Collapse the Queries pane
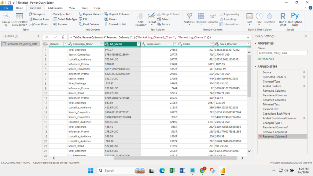This screenshot has width=313, height=176. click(38, 36)
